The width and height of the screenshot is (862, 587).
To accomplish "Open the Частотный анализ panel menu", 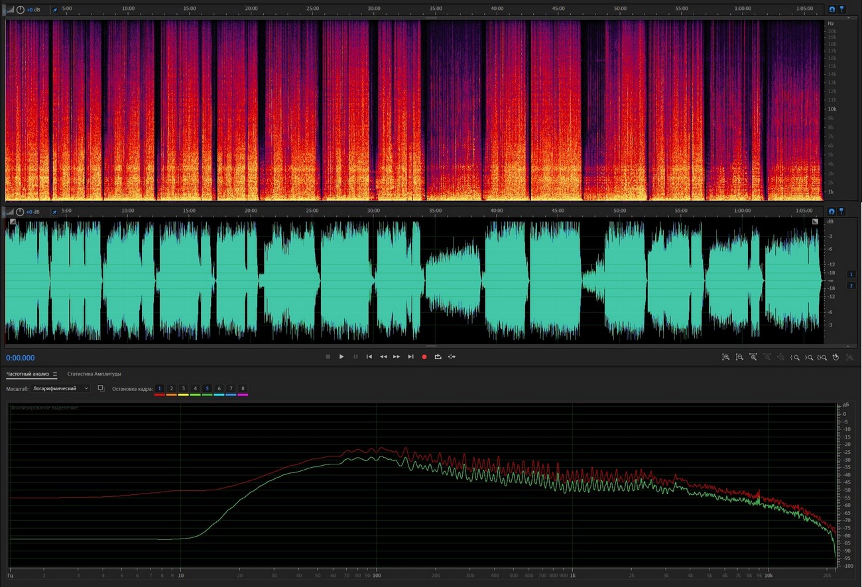I will (55, 374).
